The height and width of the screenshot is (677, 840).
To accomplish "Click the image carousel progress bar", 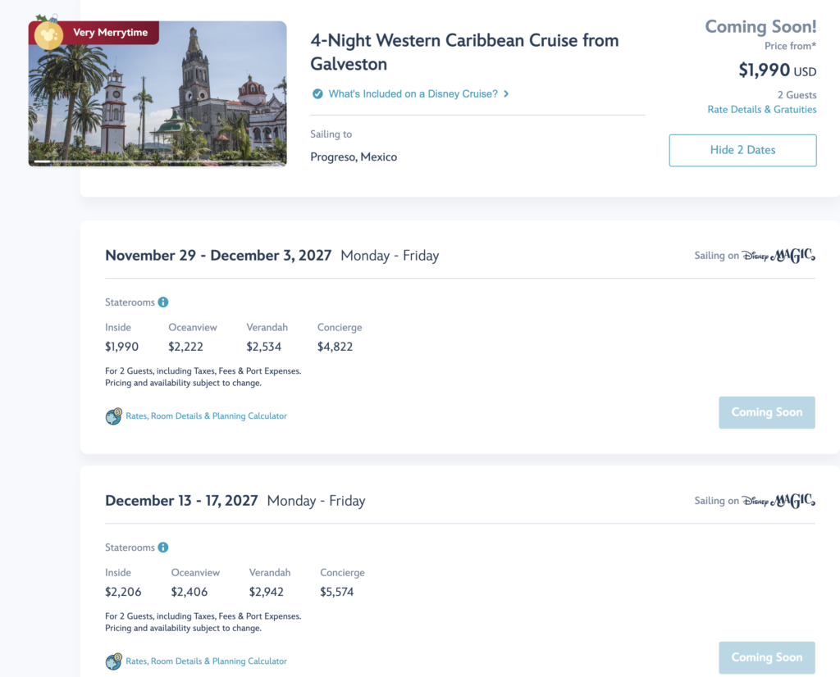I will [x=157, y=161].
